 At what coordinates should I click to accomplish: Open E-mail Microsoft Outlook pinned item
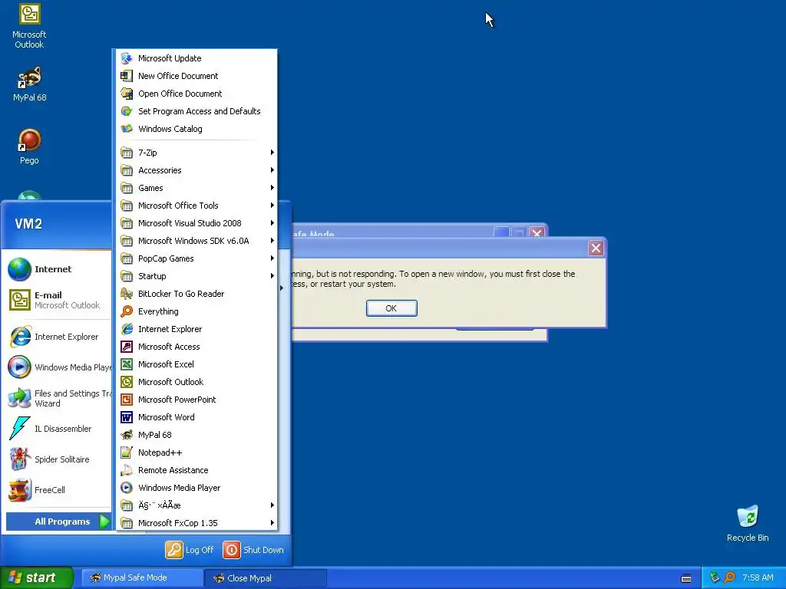[58, 300]
